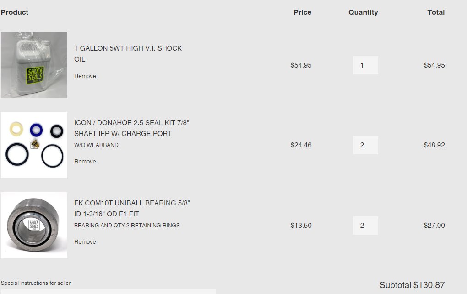The image size is (467, 294).
Task: Open the 1 Gallon 5WT Shock Oil link
Action: tap(128, 54)
